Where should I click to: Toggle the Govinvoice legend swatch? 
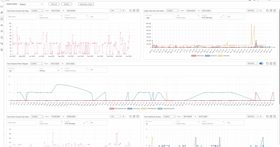coord(130,108)
